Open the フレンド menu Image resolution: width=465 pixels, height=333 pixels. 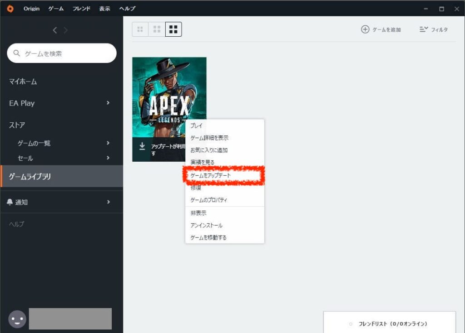(x=82, y=9)
